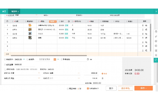The width and height of the screenshot is (158, 100).
Task: Click help icon next to 整单优惠 field
Action: (88, 59)
